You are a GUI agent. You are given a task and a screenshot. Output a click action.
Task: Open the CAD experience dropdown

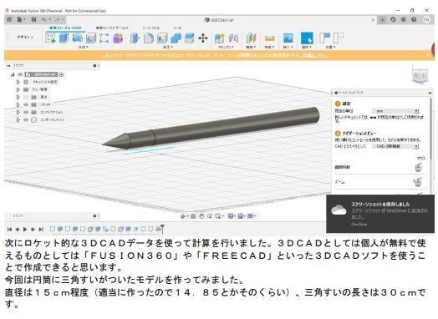[395, 146]
